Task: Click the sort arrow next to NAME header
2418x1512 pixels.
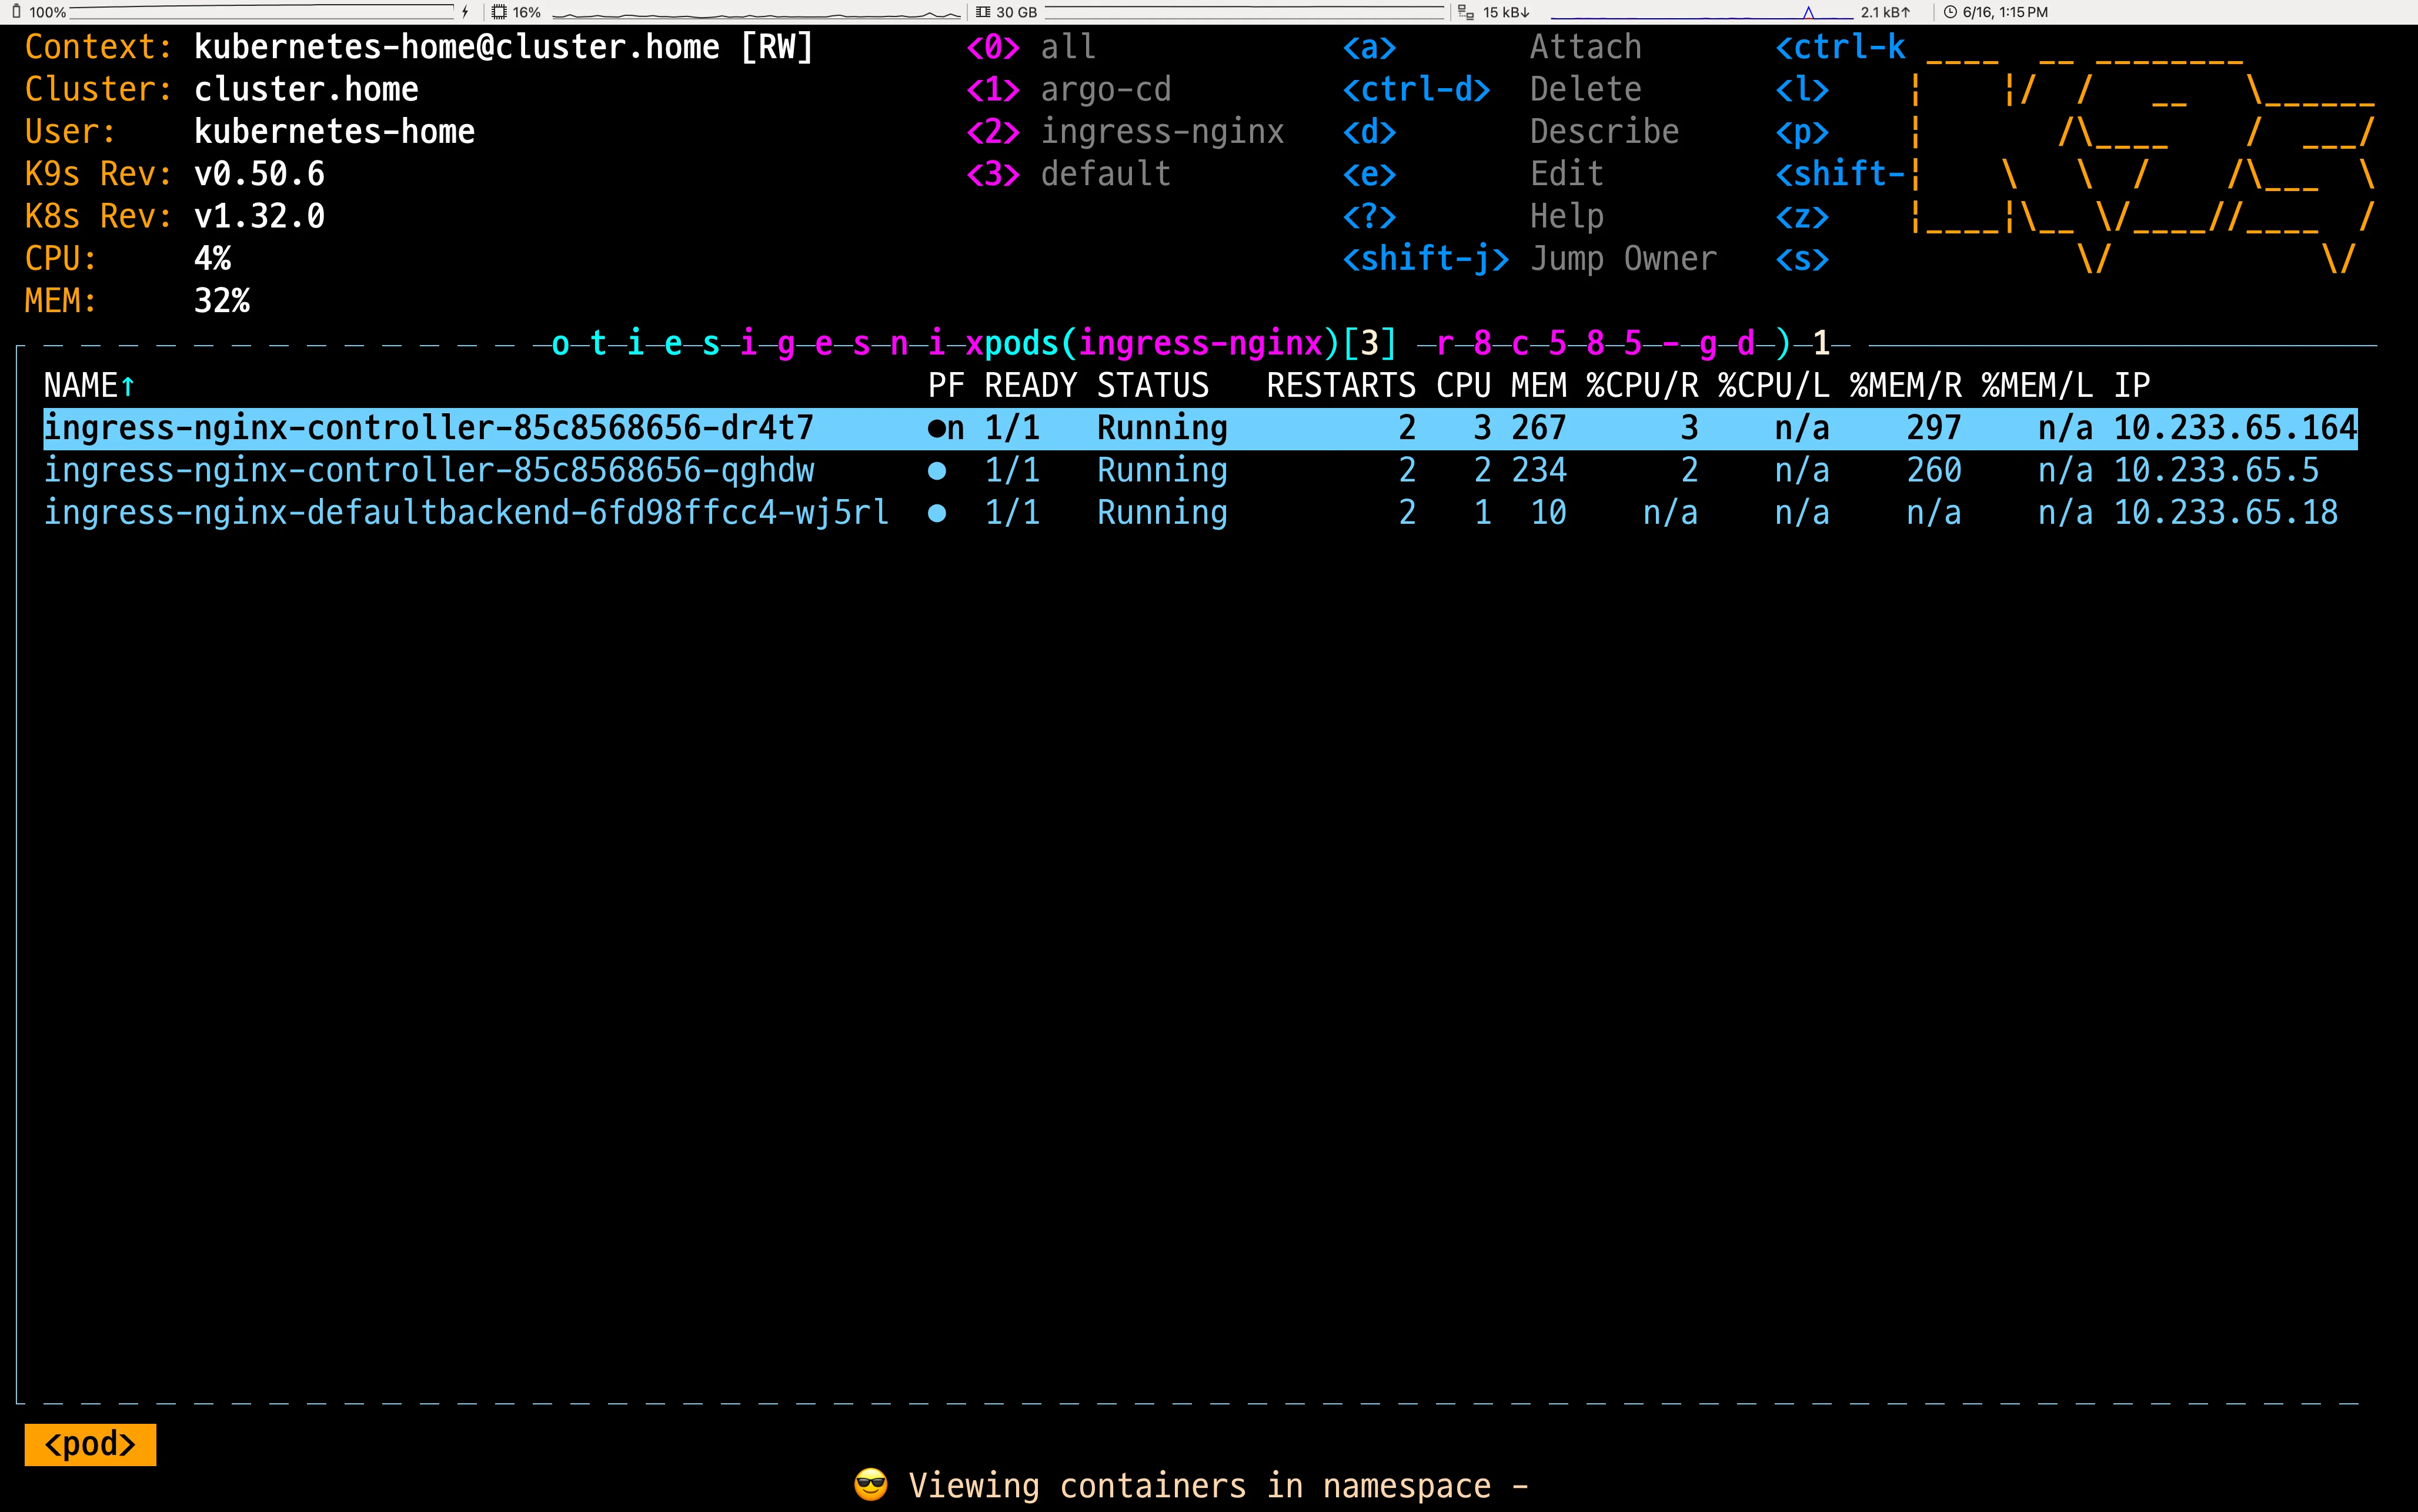Action: click(128, 386)
